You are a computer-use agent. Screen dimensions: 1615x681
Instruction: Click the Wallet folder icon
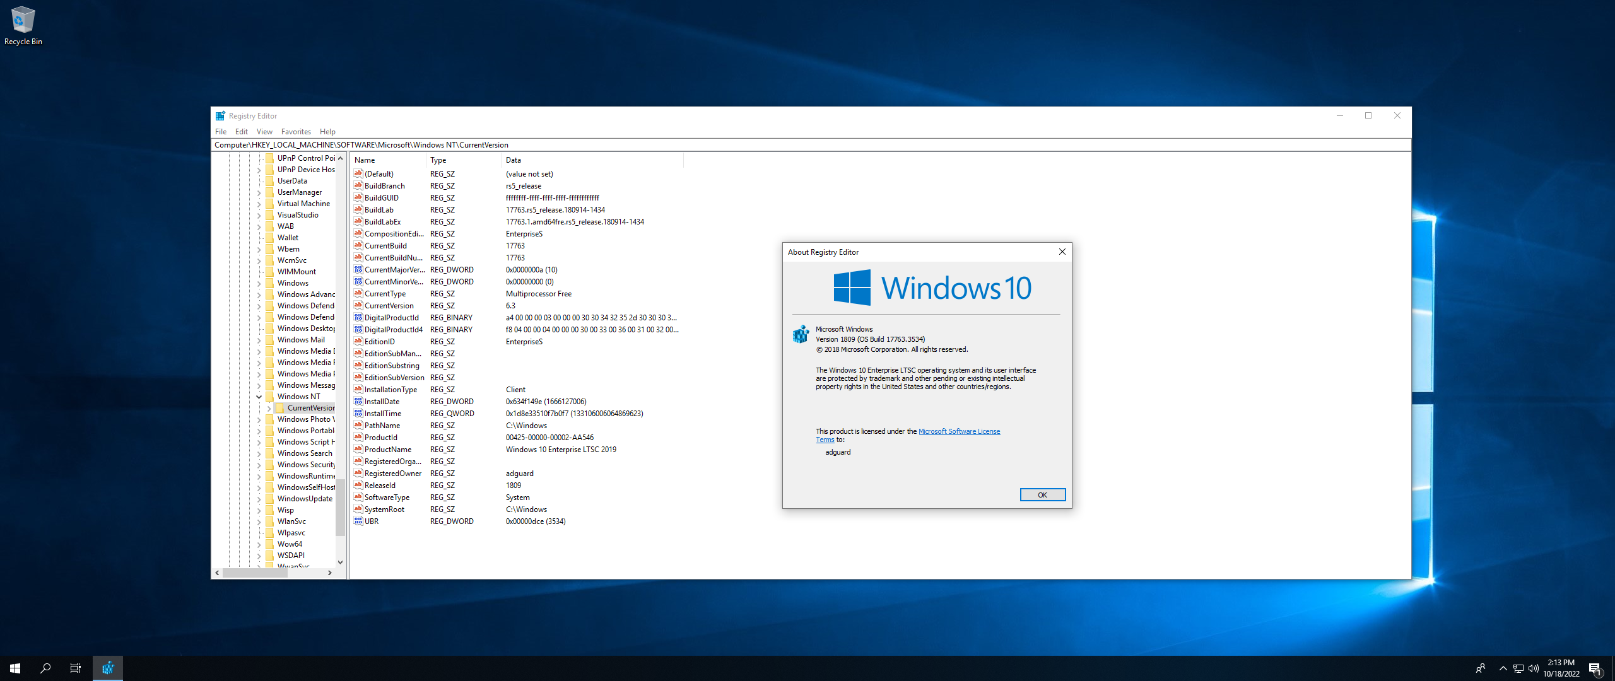270,238
